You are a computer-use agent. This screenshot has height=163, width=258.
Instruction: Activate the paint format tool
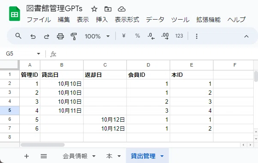pos(74,36)
